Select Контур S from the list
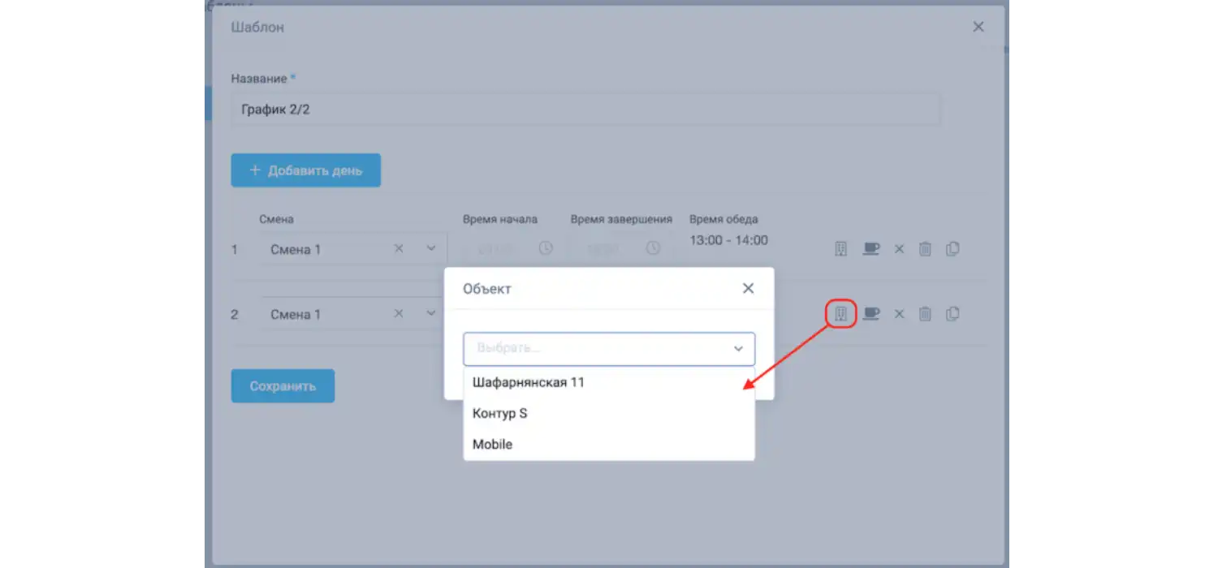 [609, 413]
